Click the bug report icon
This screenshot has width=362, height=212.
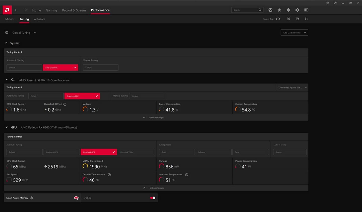click(x=327, y=3)
